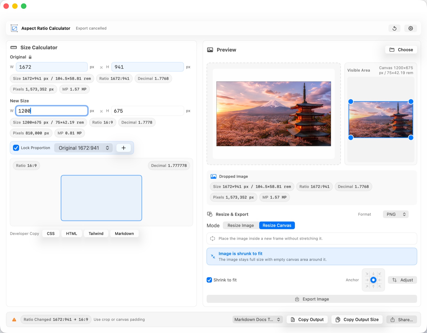Click the Share... button

tap(402, 320)
